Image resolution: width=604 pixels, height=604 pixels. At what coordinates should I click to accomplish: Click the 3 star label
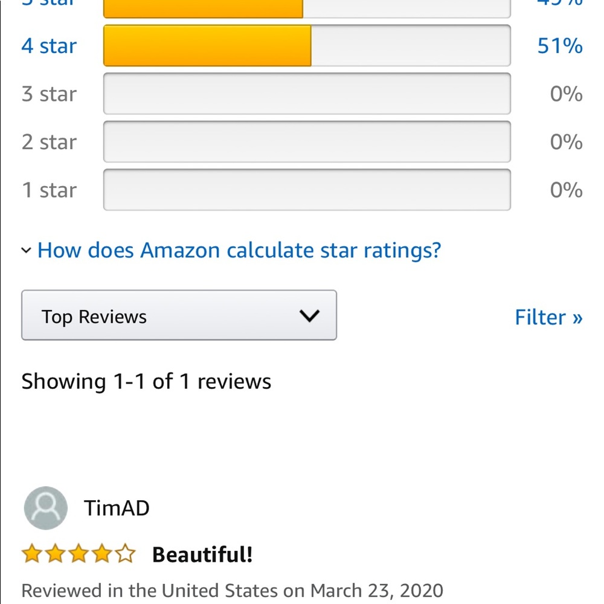[49, 94]
